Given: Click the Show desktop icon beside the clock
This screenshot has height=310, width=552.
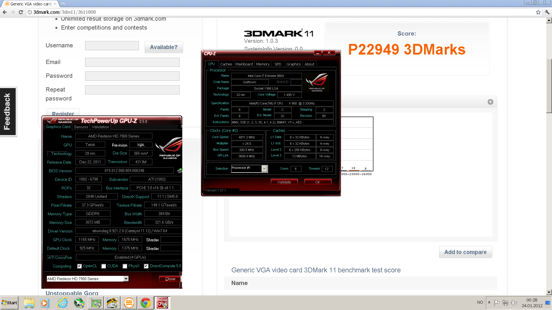Looking at the screenshot, I should pos(548,303).
